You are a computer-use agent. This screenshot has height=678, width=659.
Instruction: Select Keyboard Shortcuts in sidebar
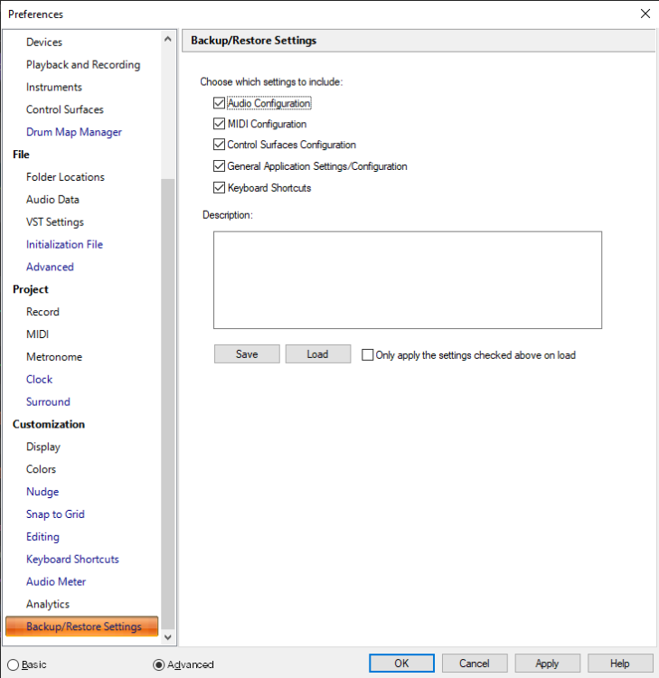[72, 559]
